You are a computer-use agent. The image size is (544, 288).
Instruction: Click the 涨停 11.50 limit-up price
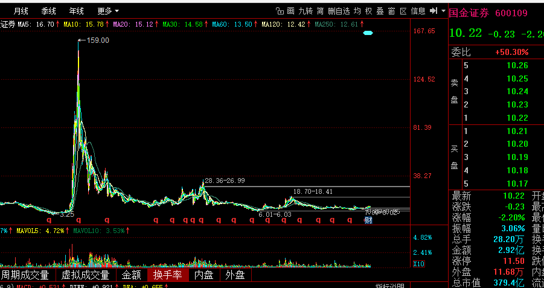(514, 261)
